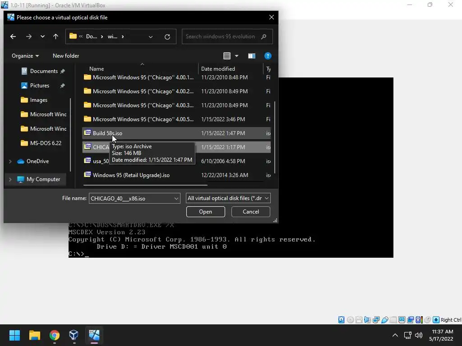Click the host key capture arrow icon

tap(436, 320)
